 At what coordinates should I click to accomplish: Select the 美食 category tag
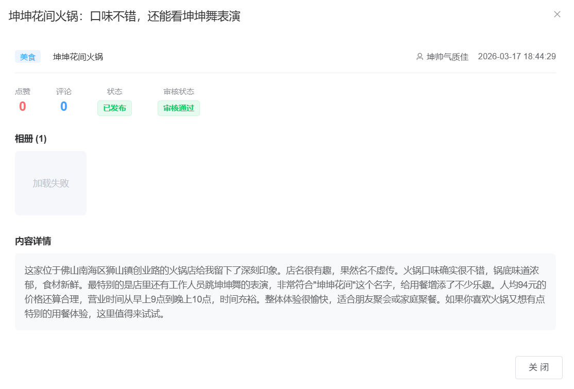tap(28, 57)
